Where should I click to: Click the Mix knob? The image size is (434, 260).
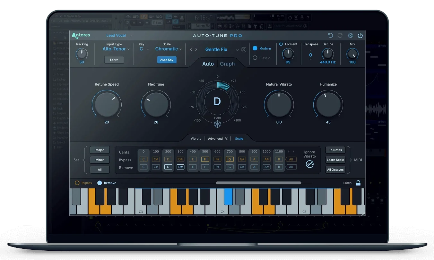(352, 54)
